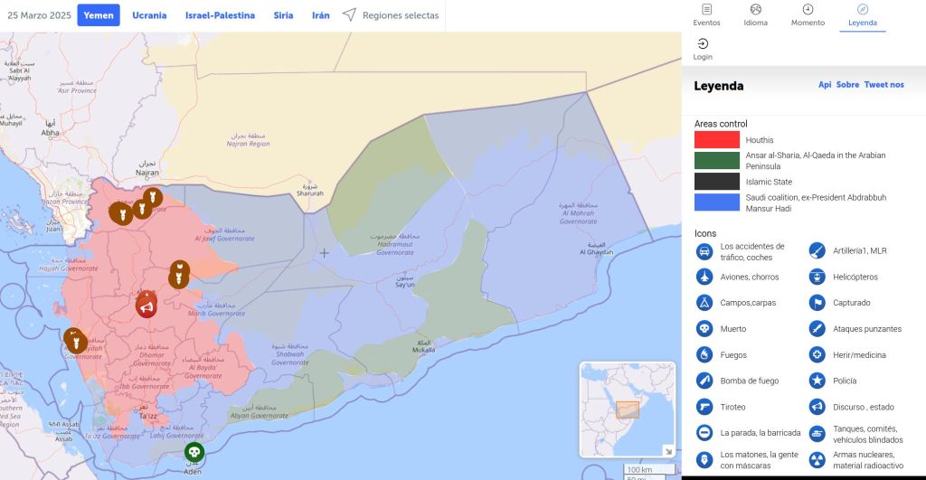Click the black Islamic State swatch
This screenshot has width=926, height=480.
pyautogui.click(x=716, y=182)
